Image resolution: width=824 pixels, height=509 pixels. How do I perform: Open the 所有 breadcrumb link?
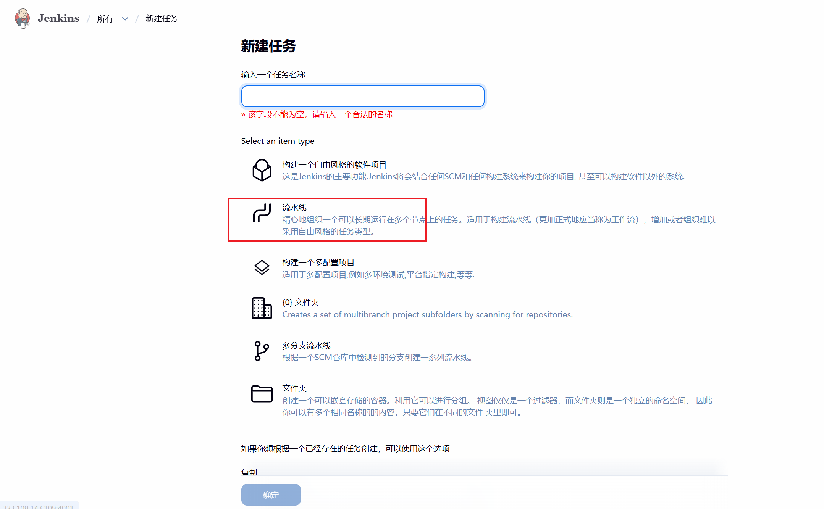[x=105, y=19]
